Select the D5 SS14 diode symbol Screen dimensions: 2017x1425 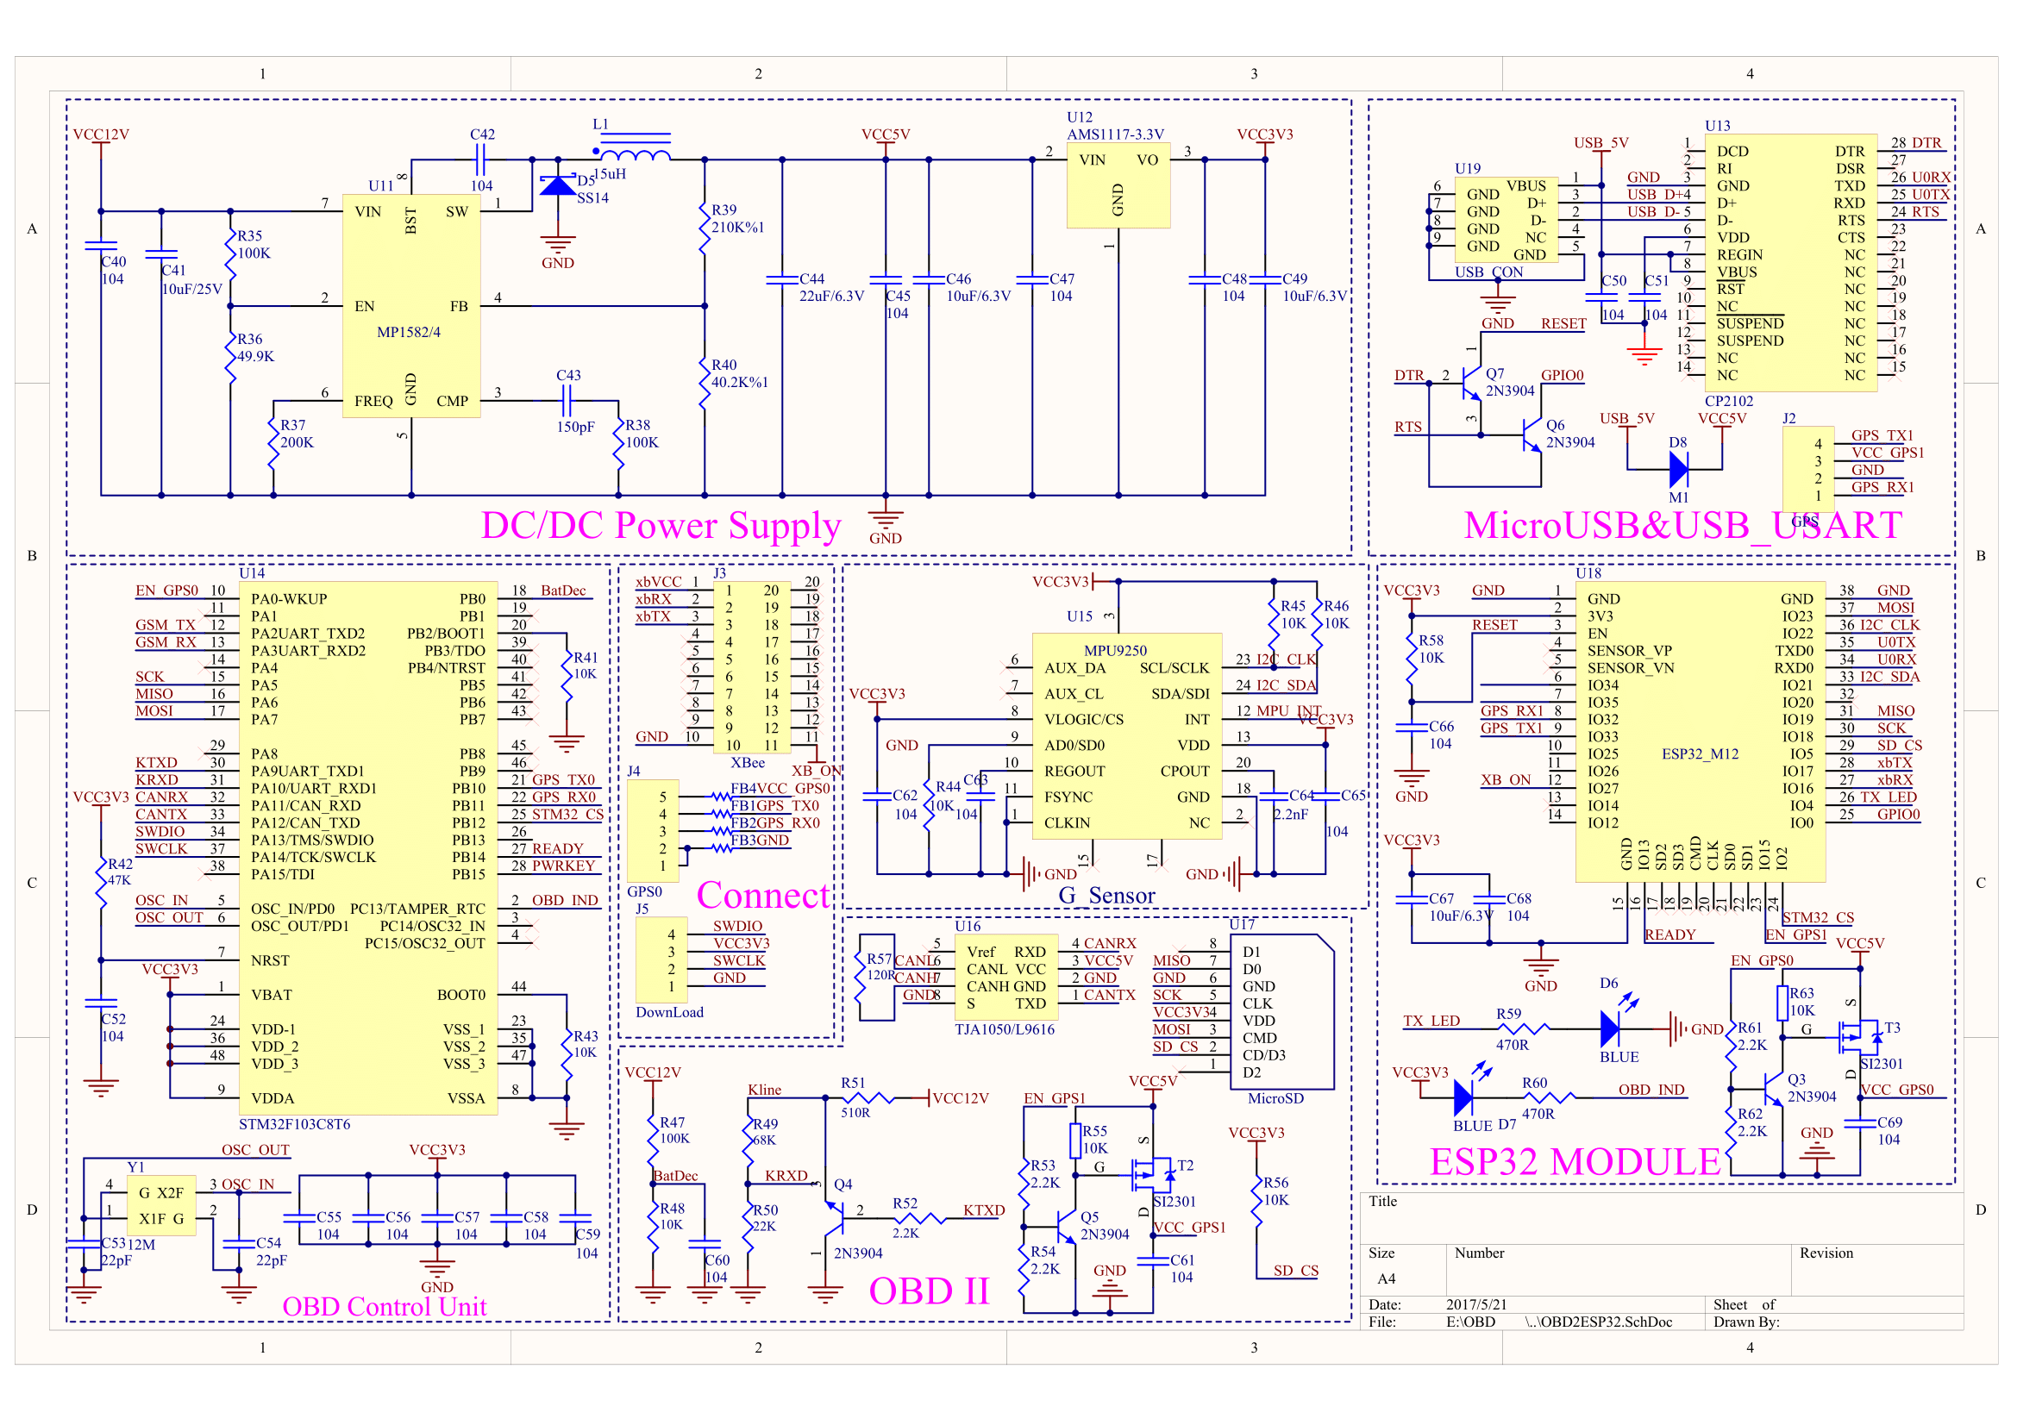point(558,186)
